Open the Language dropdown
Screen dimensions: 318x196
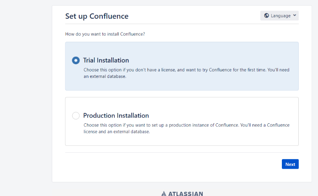click(x=279, y=16)
